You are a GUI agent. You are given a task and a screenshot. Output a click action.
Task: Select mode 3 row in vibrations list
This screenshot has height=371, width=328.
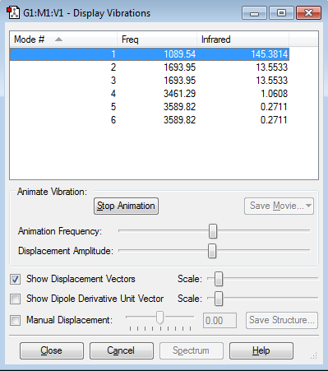tap(150, 81)
